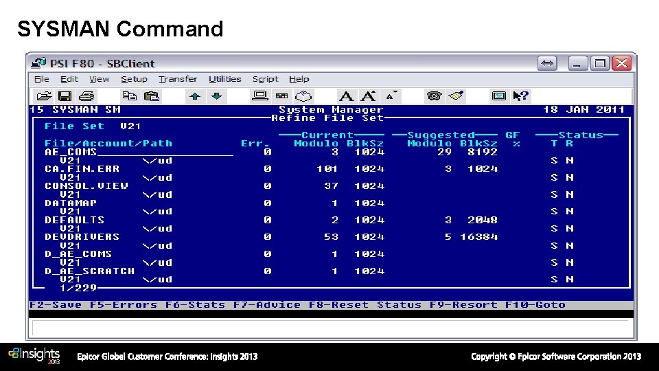Open the Utilities menu
This screenshot has width=659, height=371.
click(x=225, y=79)
